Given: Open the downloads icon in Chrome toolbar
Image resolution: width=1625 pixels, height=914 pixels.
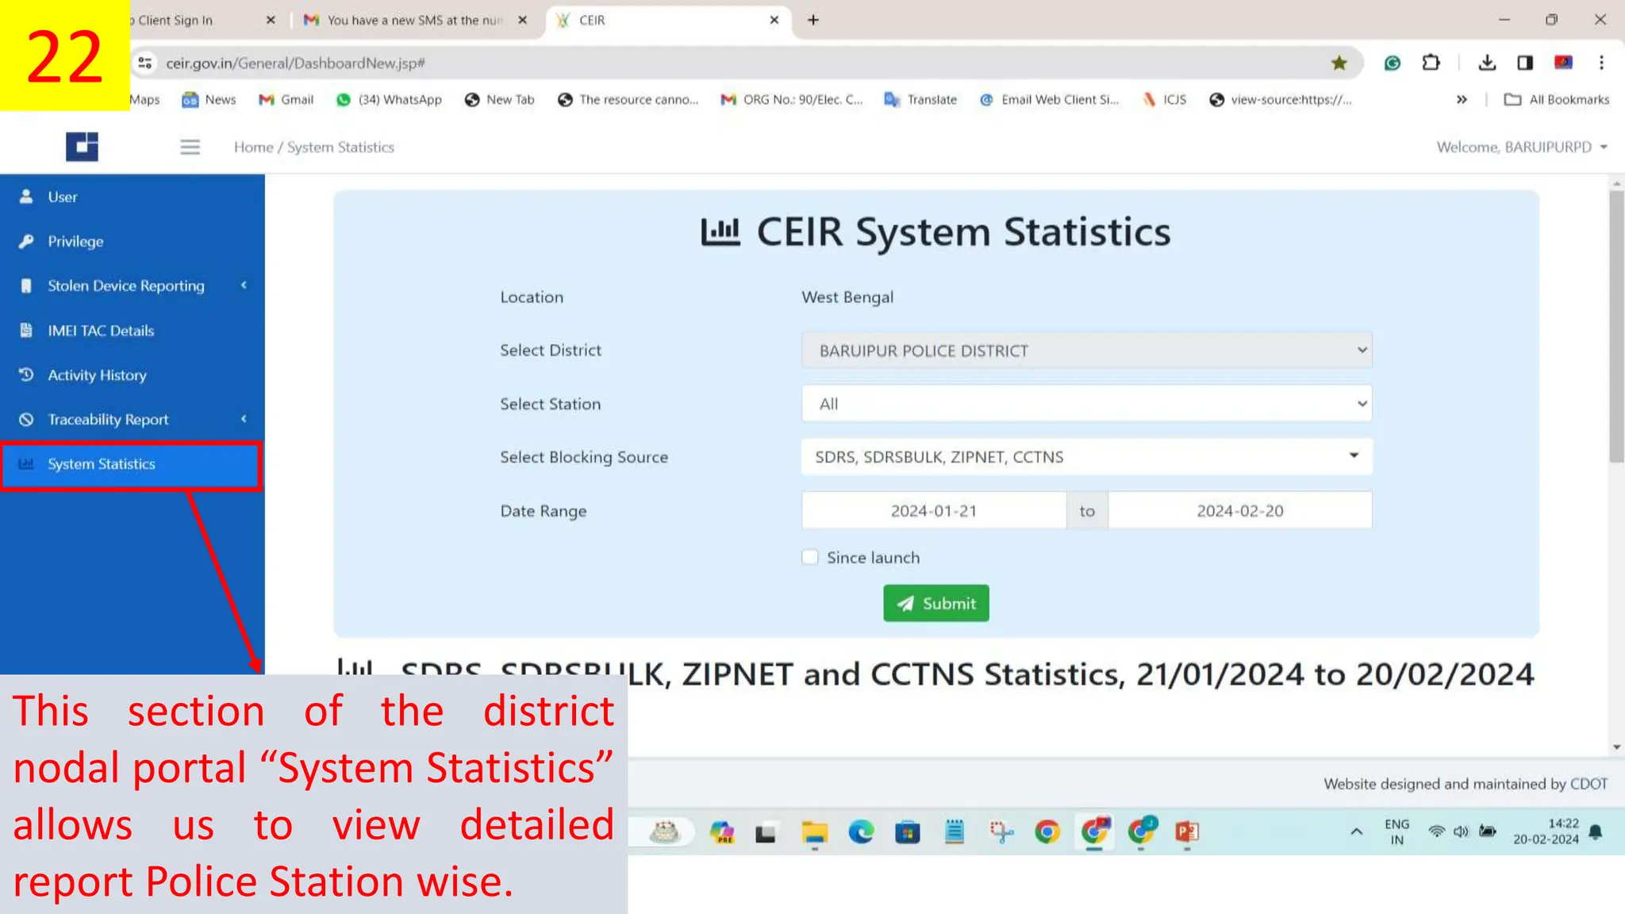Looking at the screenshot, I should click(1487, 63).
